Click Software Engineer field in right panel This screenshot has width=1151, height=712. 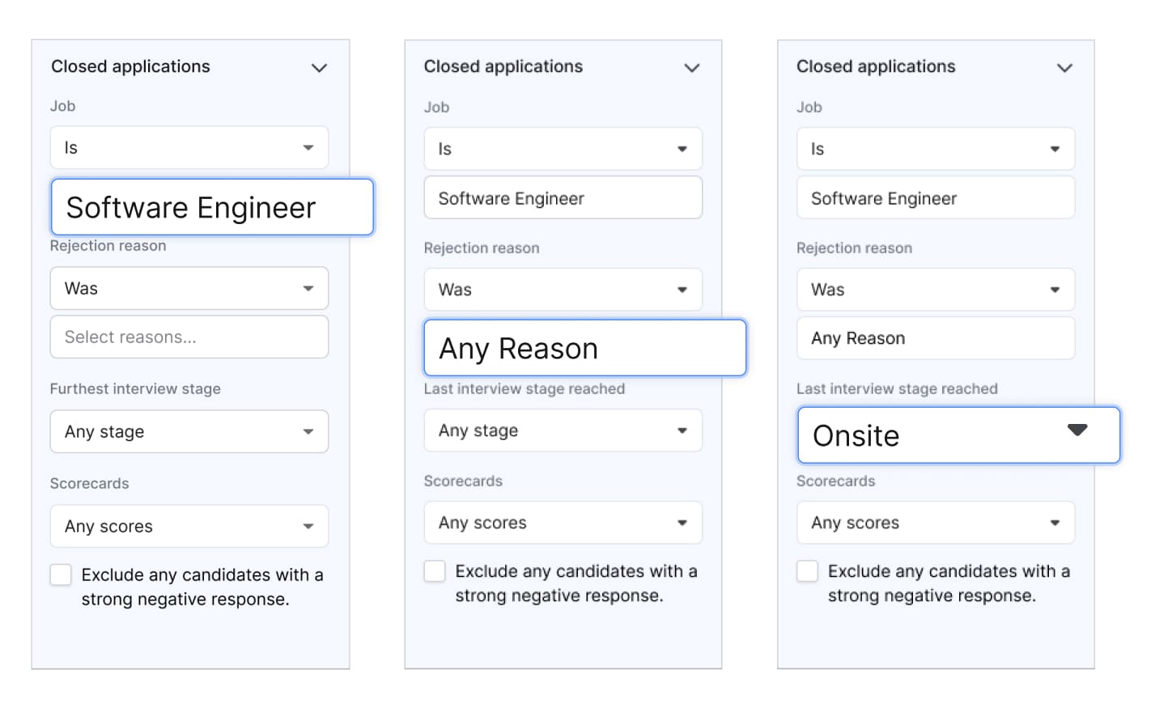(936, 199)
